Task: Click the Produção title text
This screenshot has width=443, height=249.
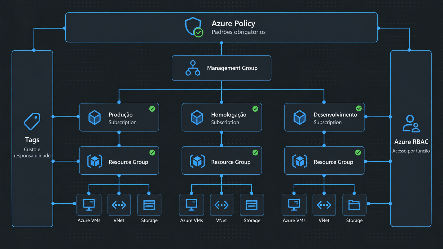Action: coord(121,115)
